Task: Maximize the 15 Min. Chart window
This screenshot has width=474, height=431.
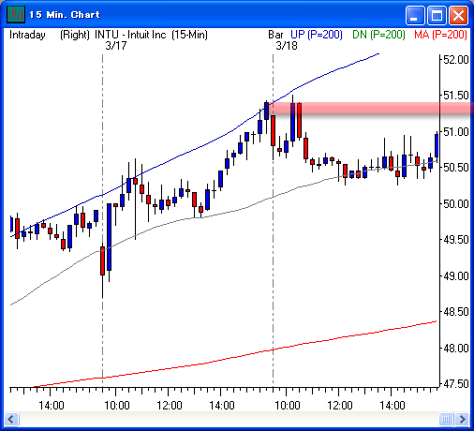Action: (x=437, y=15)
